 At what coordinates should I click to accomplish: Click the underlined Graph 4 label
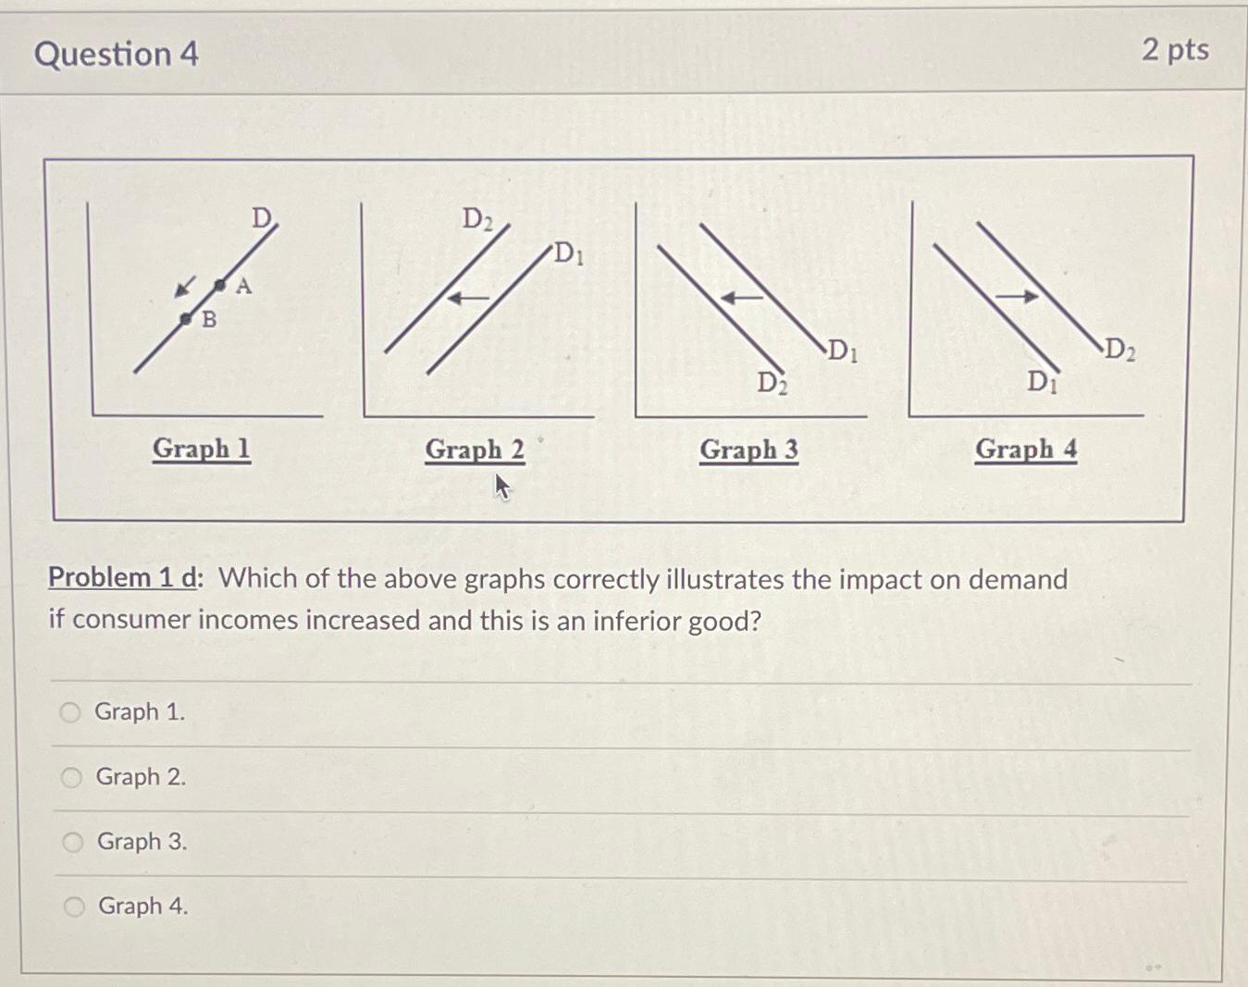click(x=1028, y=450)
